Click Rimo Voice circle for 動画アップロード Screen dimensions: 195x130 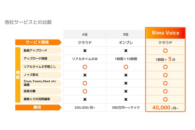click(x=165, y=51)
